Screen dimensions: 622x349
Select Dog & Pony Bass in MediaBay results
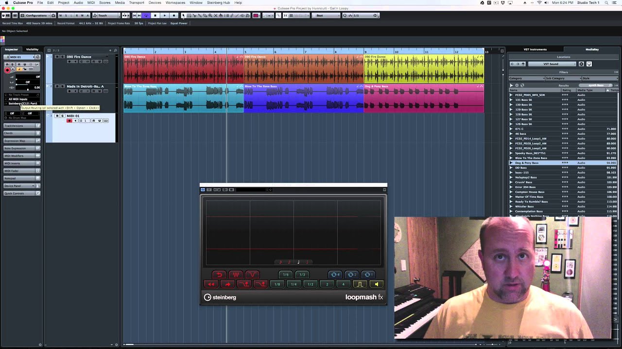[x=564, y=163]
